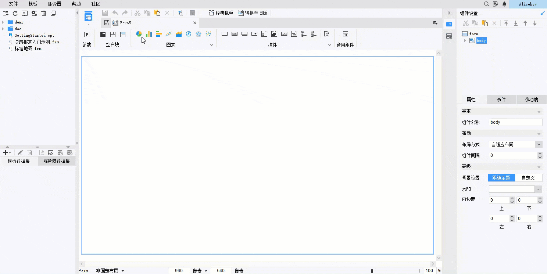Image resolution: width=547 pixels, height=274 pixels.
Task: Create a new folder in file tree
Action: (x=6, y=13)
